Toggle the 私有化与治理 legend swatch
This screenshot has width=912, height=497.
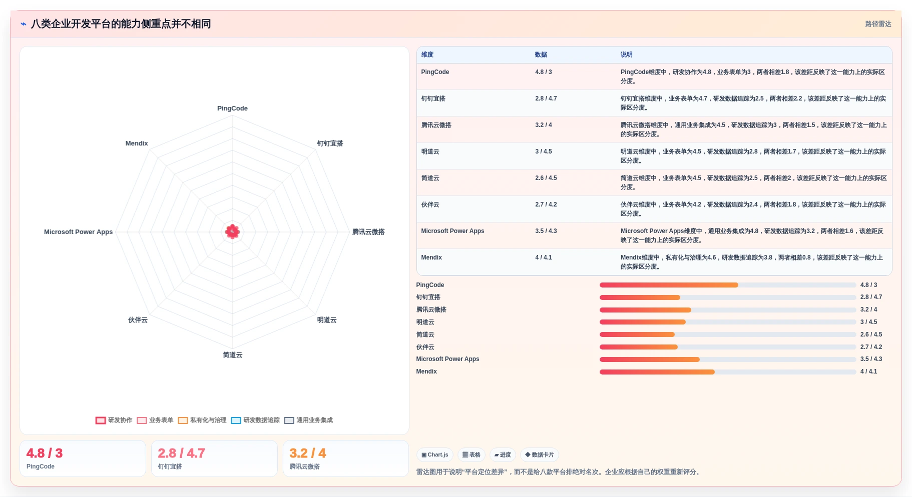click(183, 420)
